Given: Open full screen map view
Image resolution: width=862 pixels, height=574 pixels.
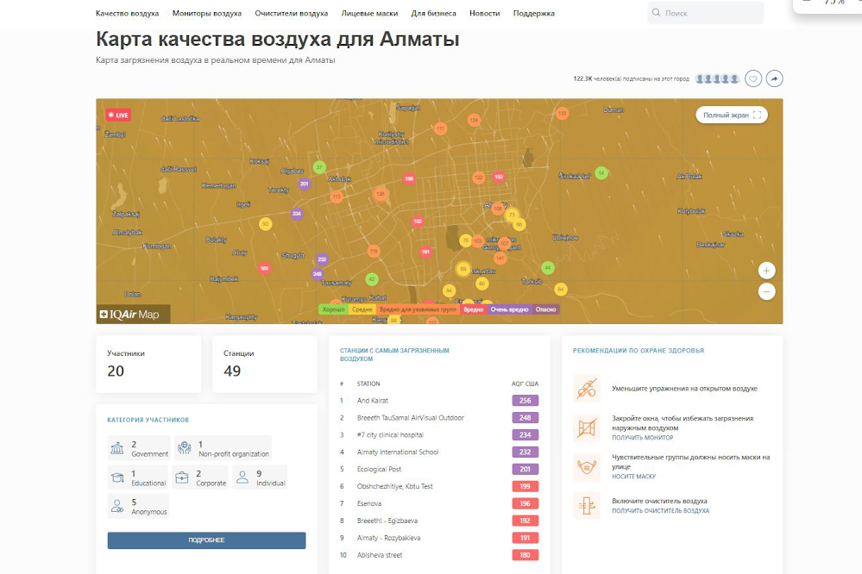Looking at the screenshot, I should point(732,115).
